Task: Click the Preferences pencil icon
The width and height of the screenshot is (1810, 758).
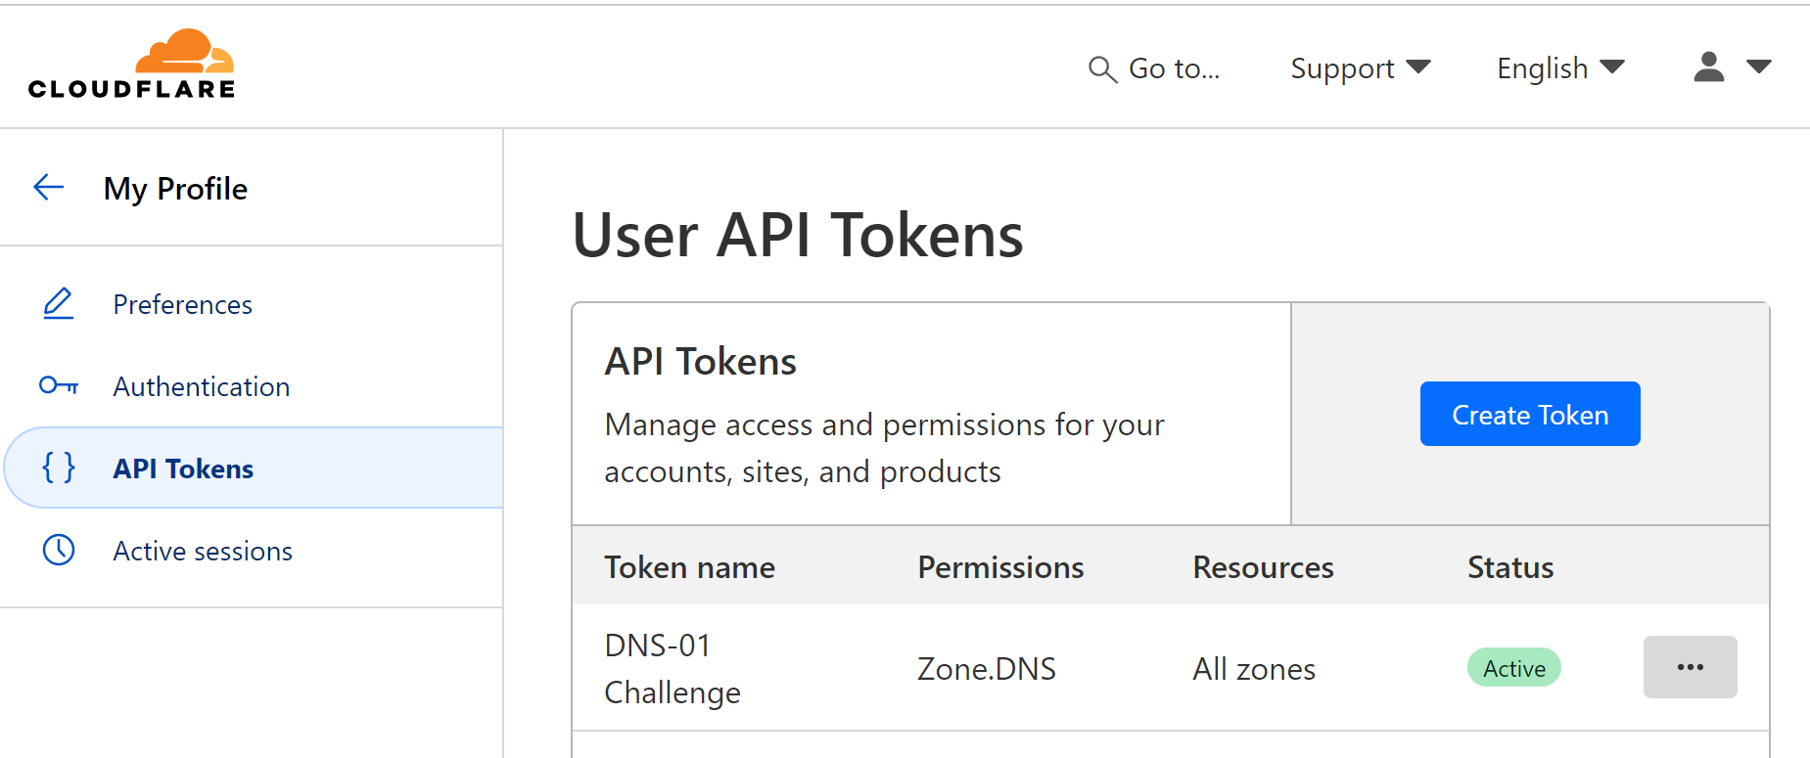Action: click(59, 304)
